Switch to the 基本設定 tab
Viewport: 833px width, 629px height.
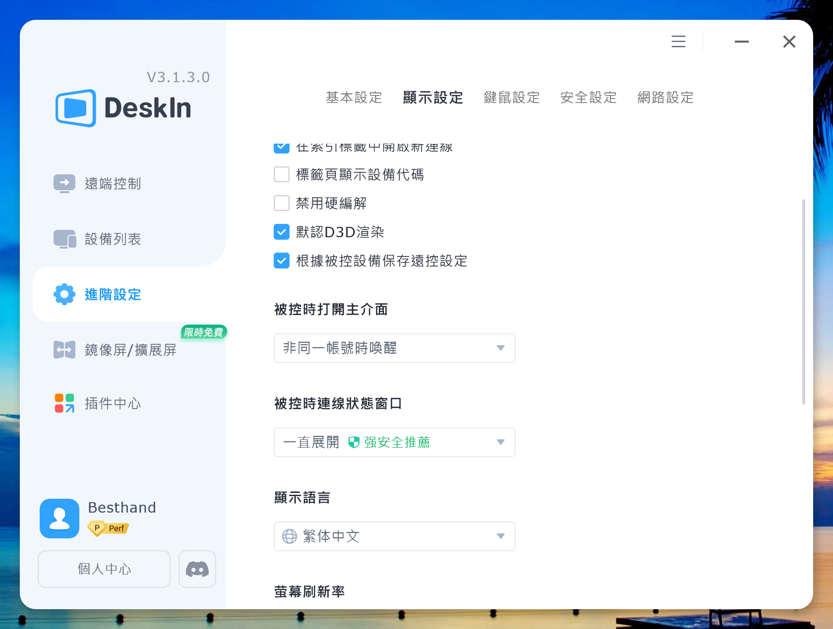[x=354, y=98]
